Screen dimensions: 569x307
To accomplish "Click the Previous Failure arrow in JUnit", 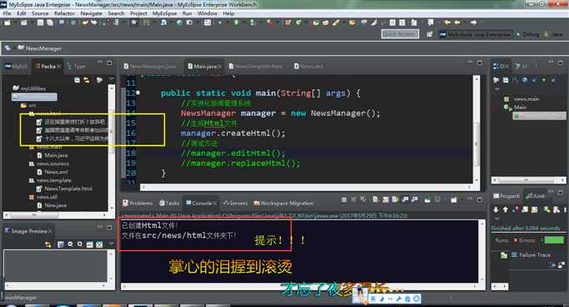I will pyautogui.click(x=506, y=209).
